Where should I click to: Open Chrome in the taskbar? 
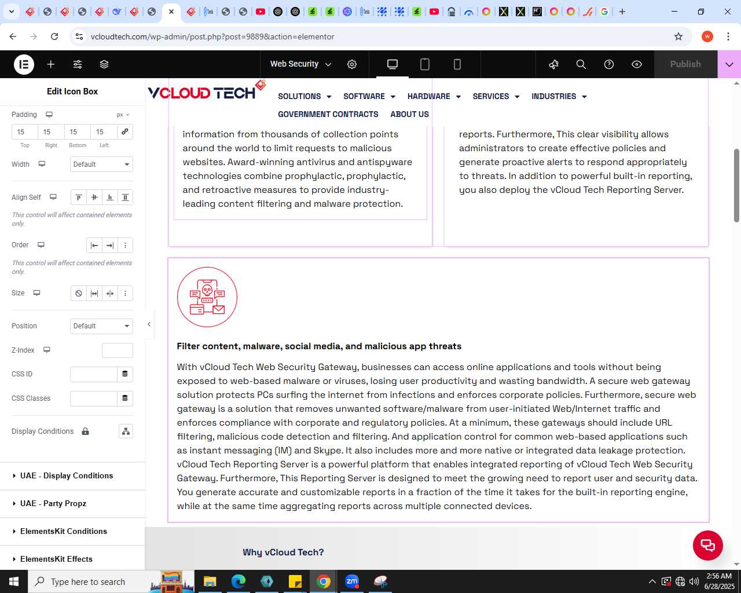pos(324,581)
